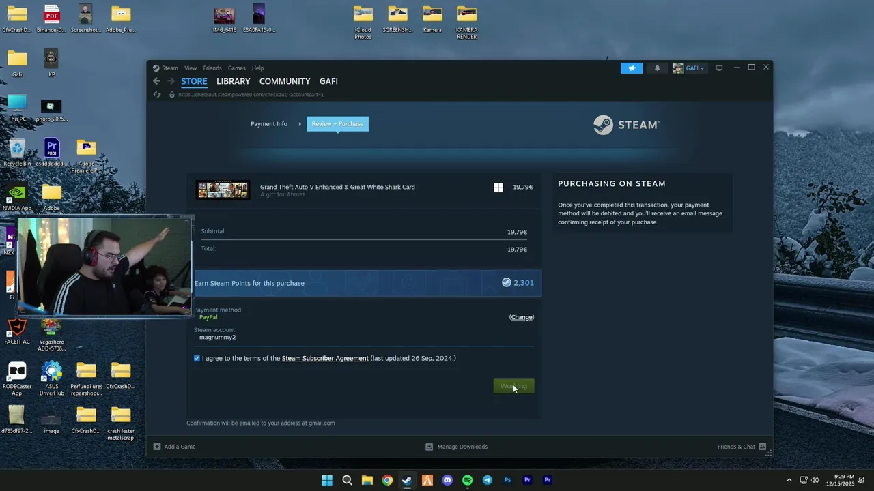Open Discord from the taskbar
Image resolution: width=874 pixels, height=491 pixels.
(x=447, y=480)
